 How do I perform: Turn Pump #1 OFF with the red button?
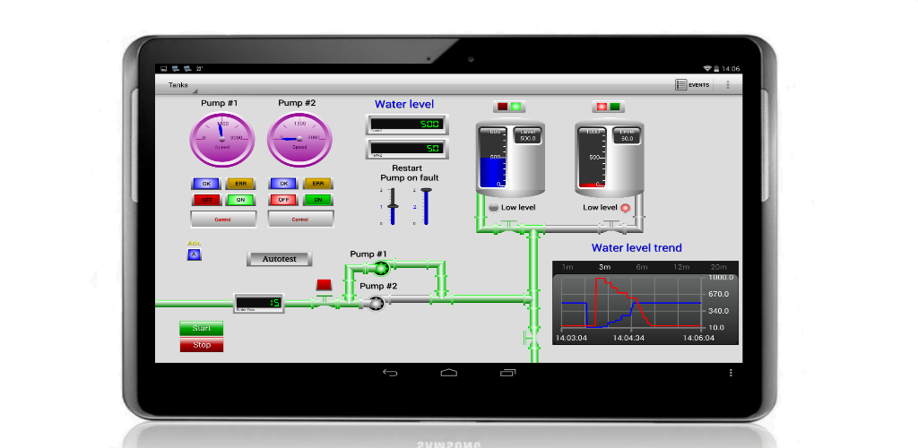[206, 200]
